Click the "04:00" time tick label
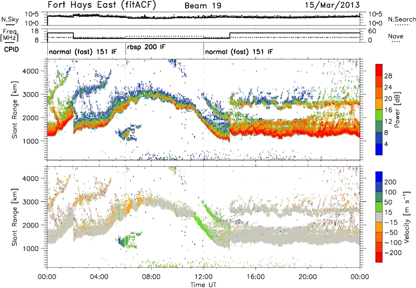Viewport: 416px width, 288px height. click(99, 277)
